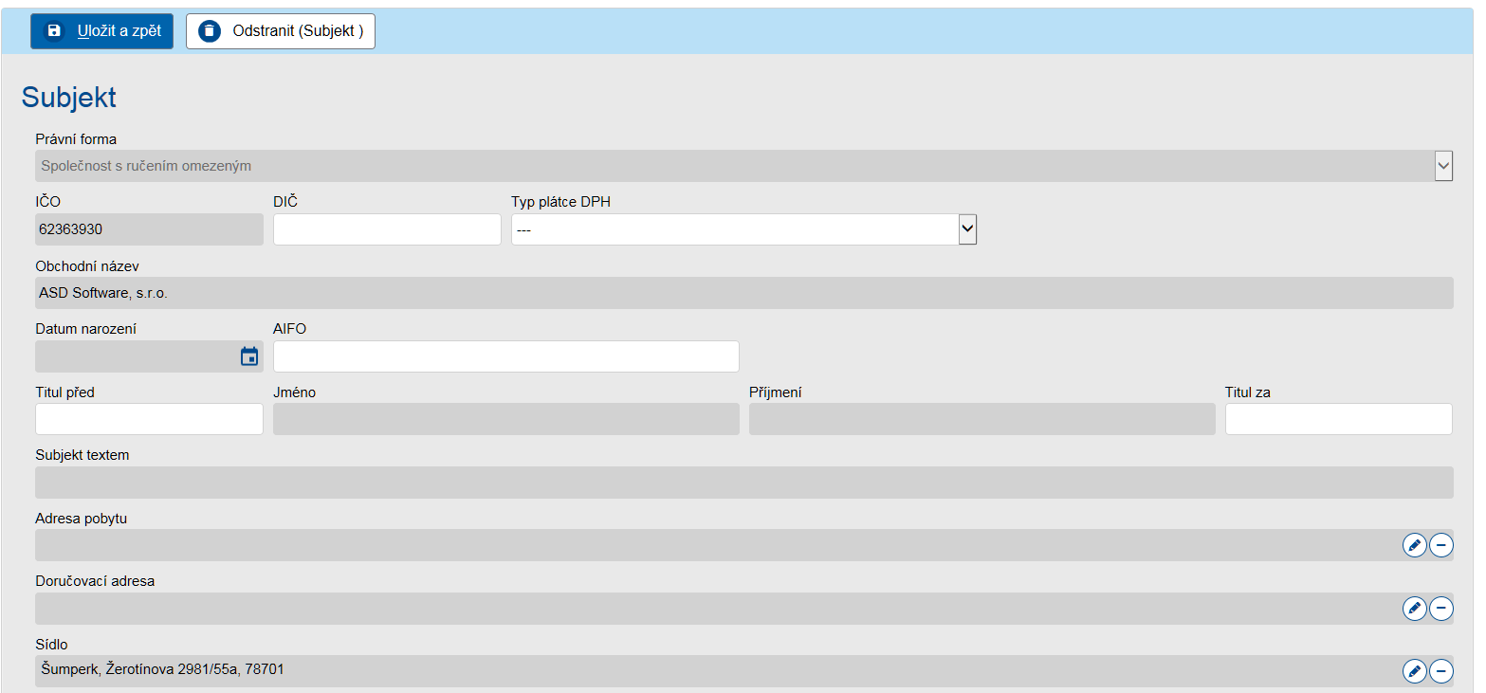Clear the Sídlo address with minus icon
Image resolution: width=1486 pixels, height=693 pixels.
1440,671
